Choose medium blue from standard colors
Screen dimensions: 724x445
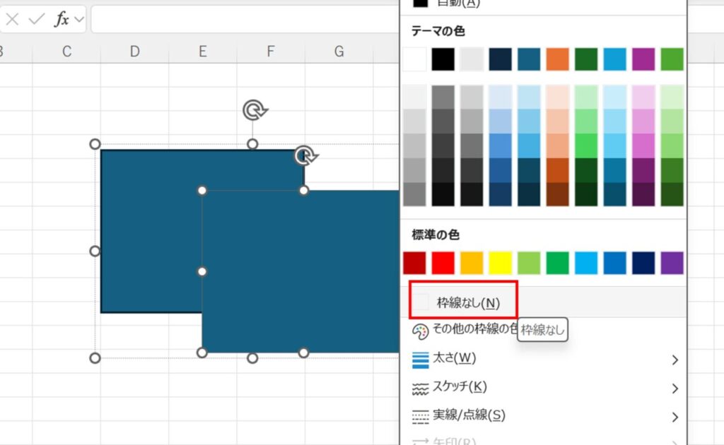(615, 263)
